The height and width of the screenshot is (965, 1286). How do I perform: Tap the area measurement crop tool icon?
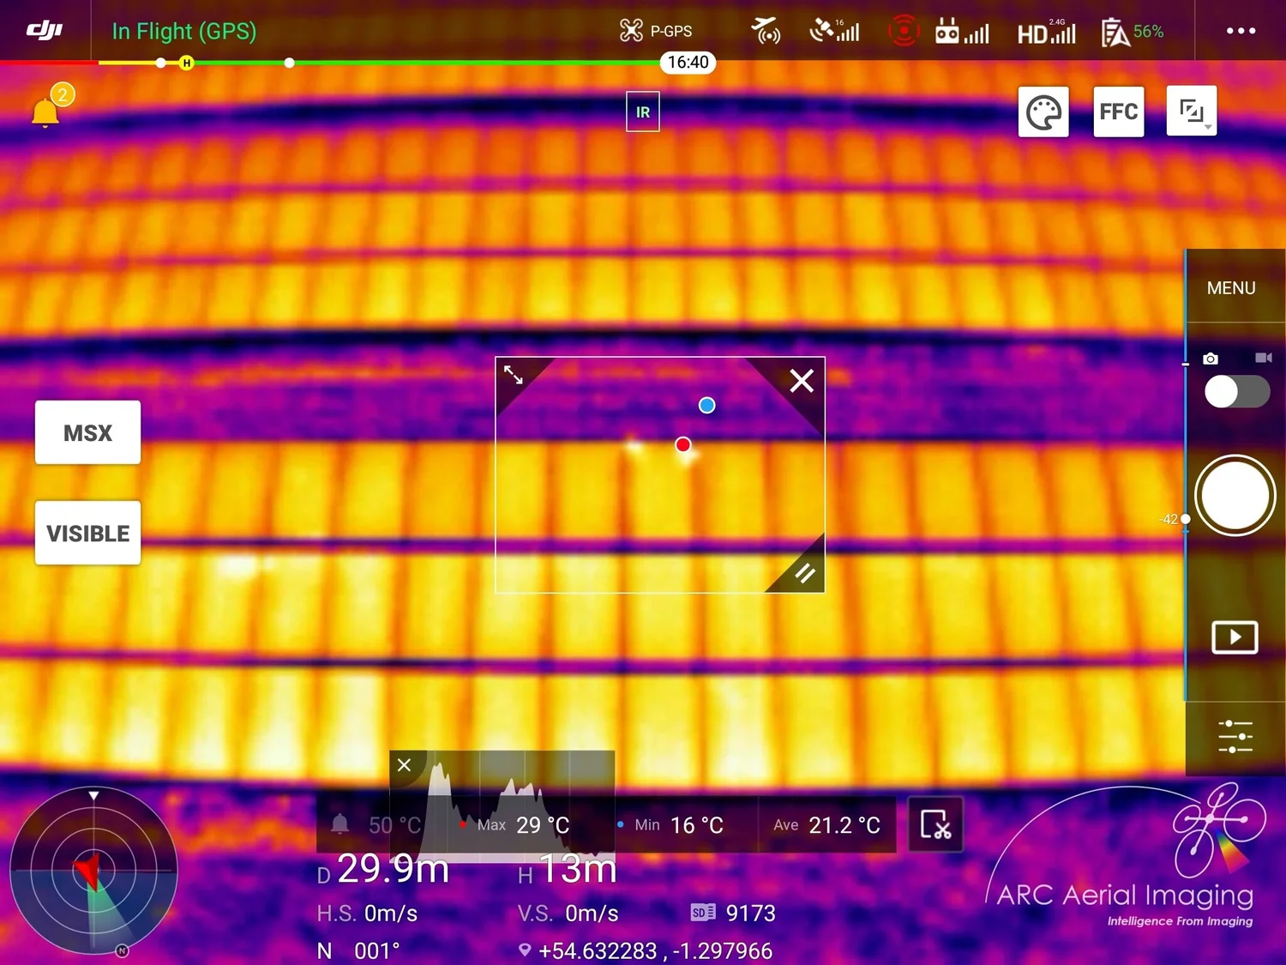[x=935, y=824]
